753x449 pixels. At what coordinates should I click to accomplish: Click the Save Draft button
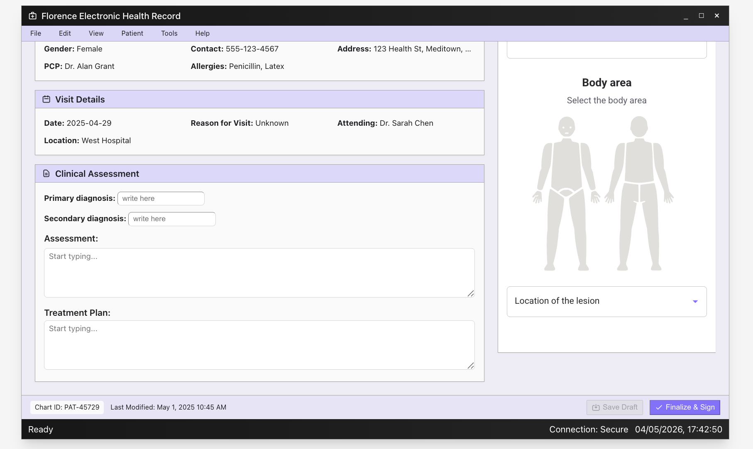[615, 408]
